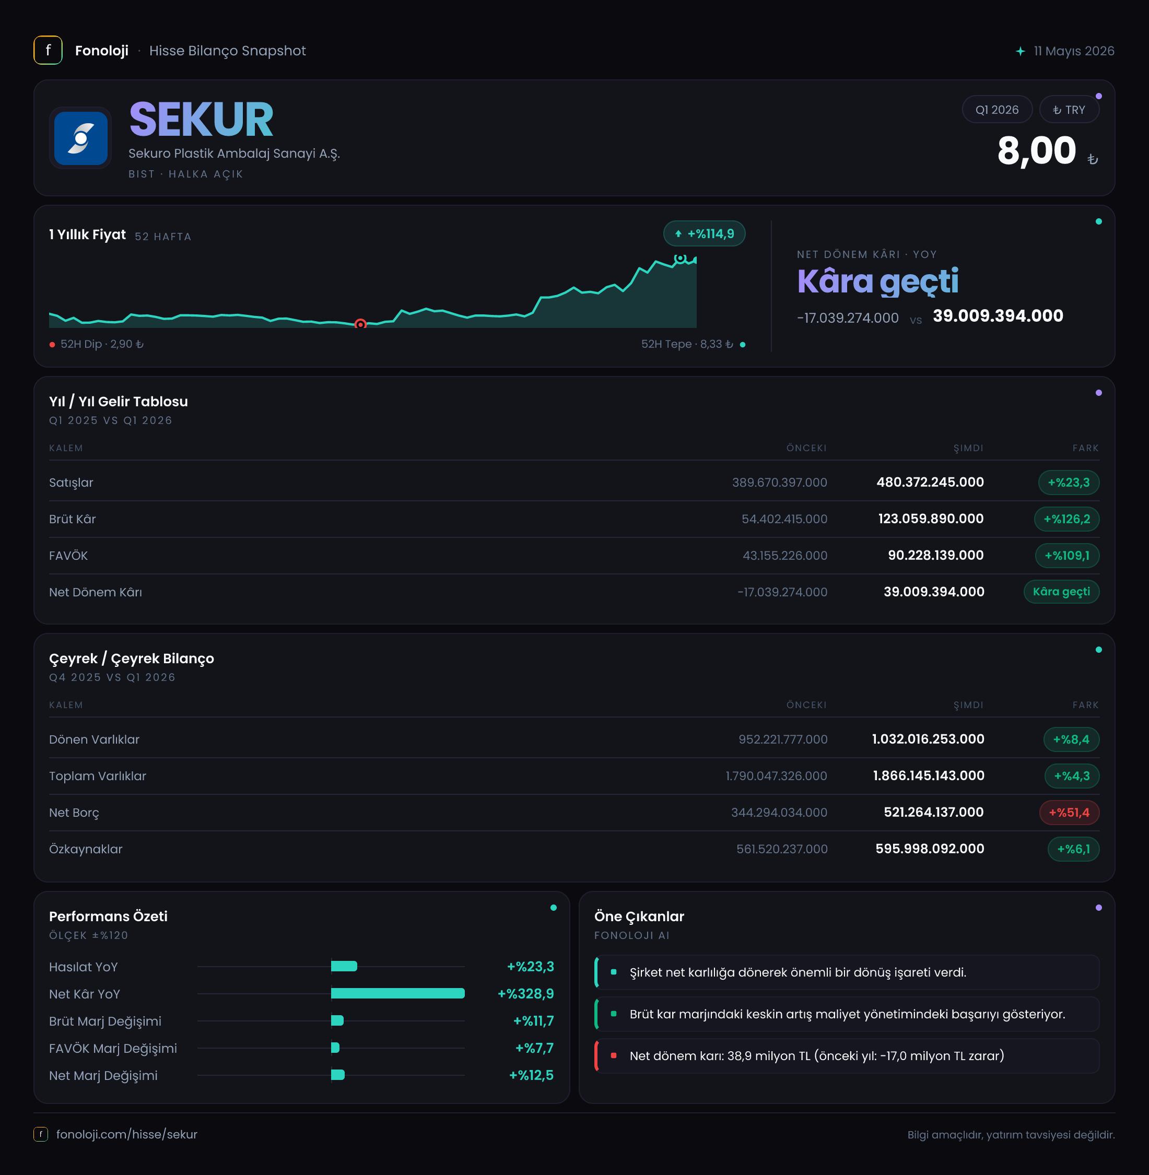Select the Q1 2026 period pill
Image resolution: width=1149 pixels, height=1175 pixels.
997,110
